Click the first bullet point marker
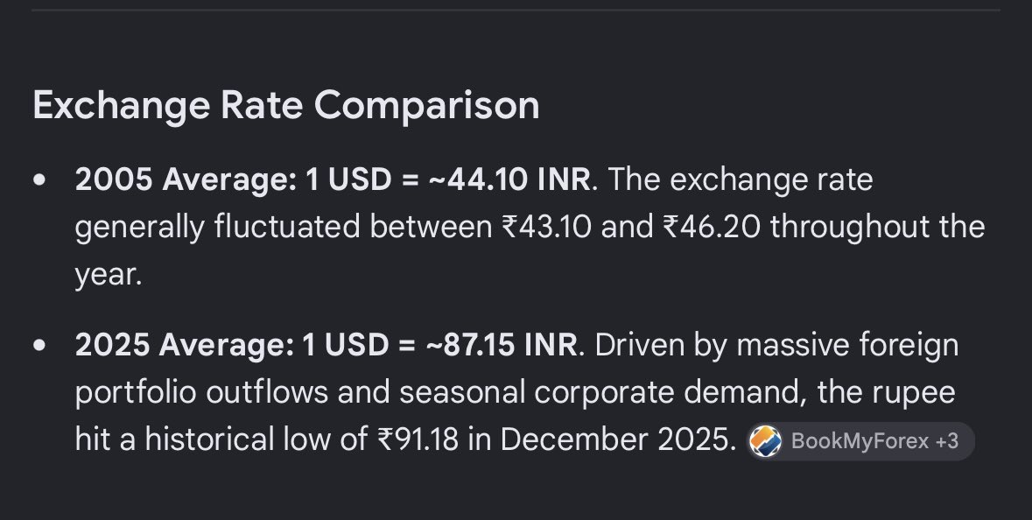Image resolution: width=1032 pixels, height=520 pixels. (40, 179)
